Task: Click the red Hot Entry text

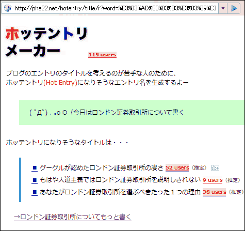Action: click(x=60, y=83)
